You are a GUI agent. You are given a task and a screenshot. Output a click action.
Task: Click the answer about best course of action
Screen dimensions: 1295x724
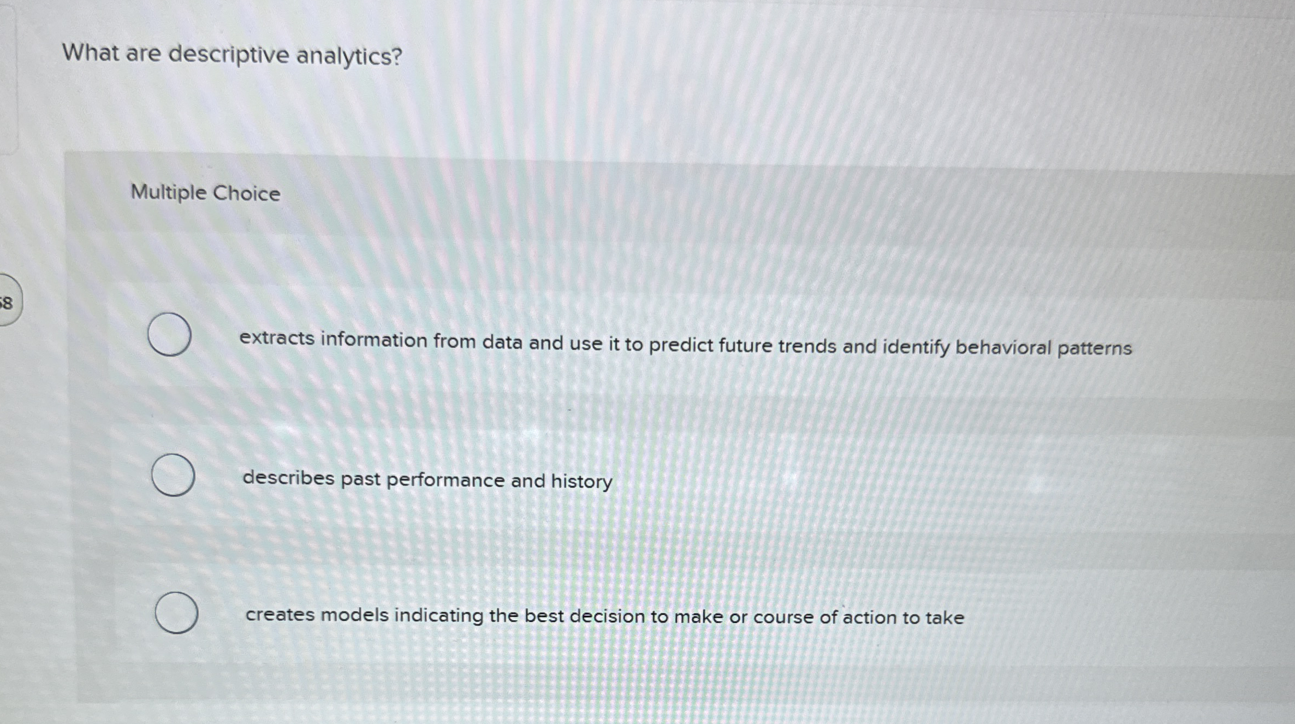click(x=603, y=617)
